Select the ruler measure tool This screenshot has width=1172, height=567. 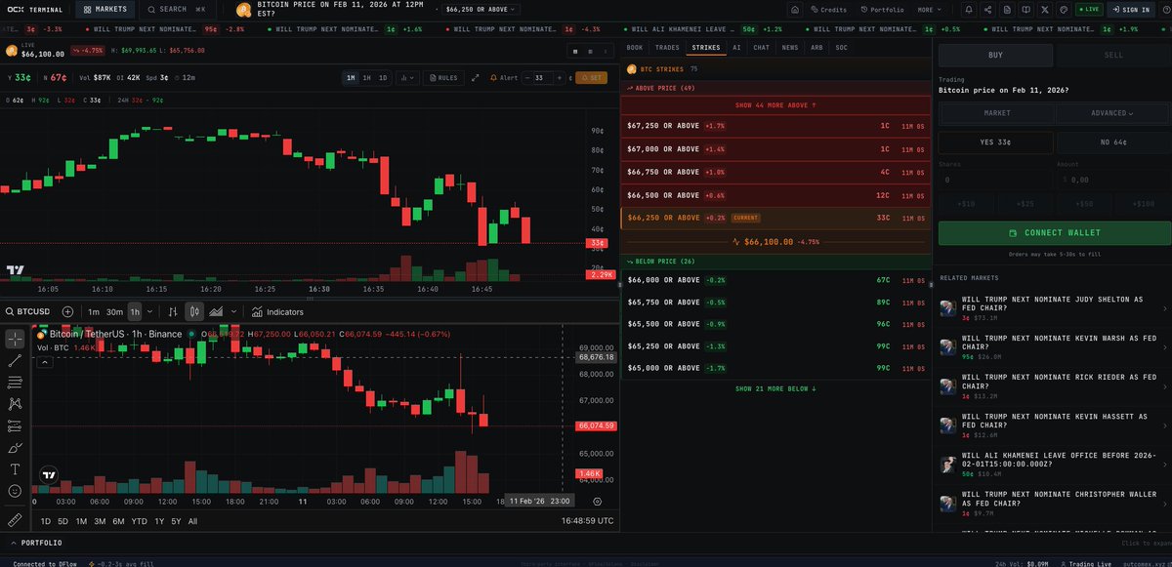pyautogui.click(x=15, y=519)
